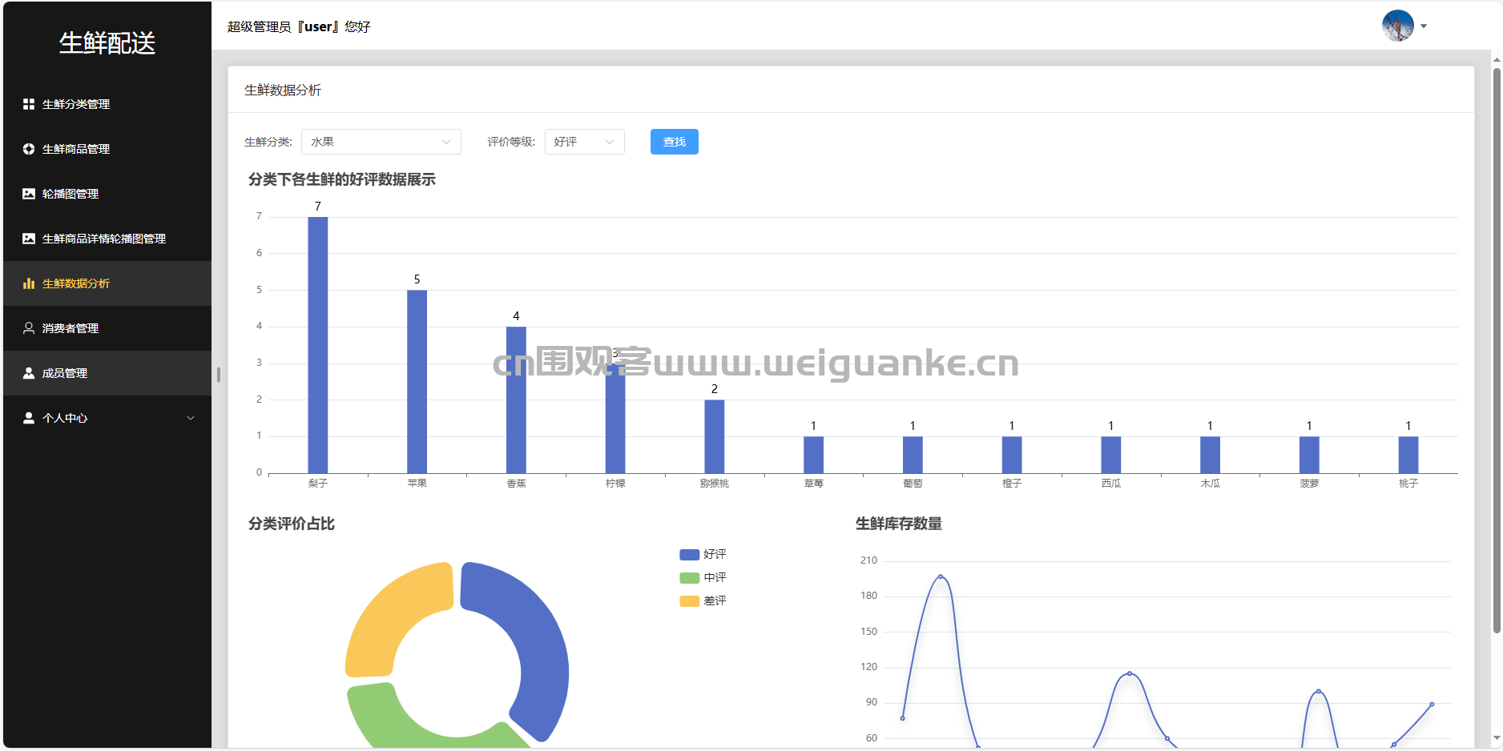Click the 梨子 bar with value 7

(318, 345)
